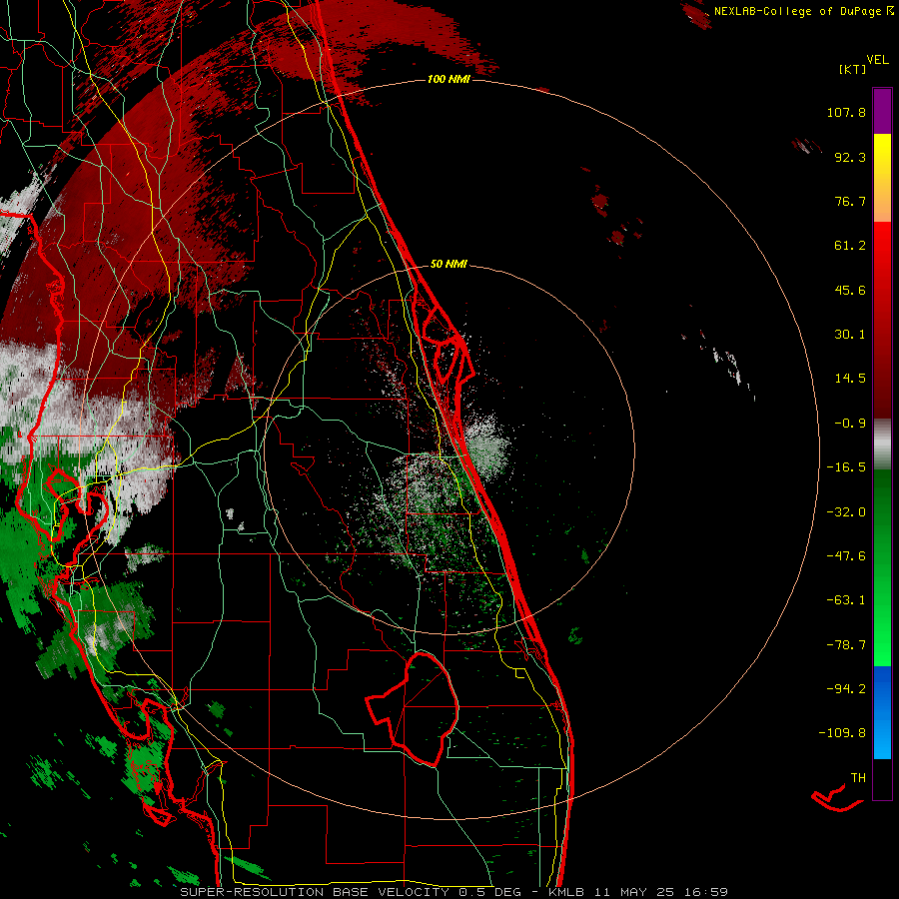Click the KMLB station identifier
Screen dimensions: 899x899
pyautogui.click(x=568, y=892)
